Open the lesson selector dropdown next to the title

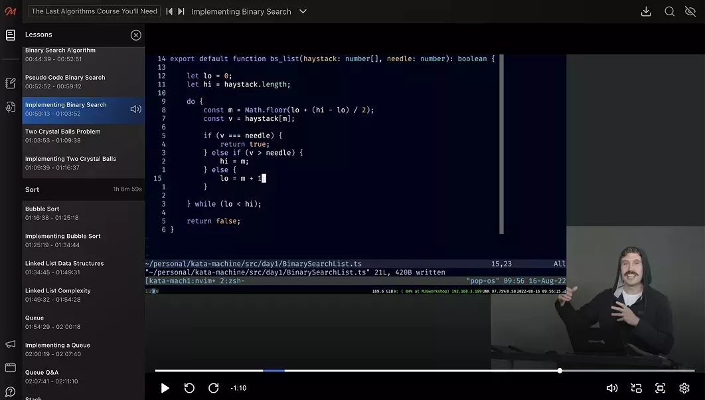(x=303, y=11)
